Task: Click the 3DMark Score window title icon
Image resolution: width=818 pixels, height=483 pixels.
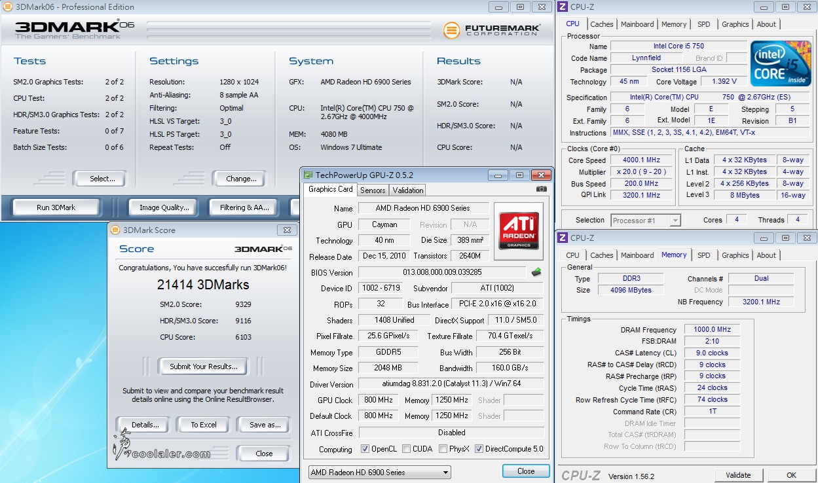Action: (115, 230)
